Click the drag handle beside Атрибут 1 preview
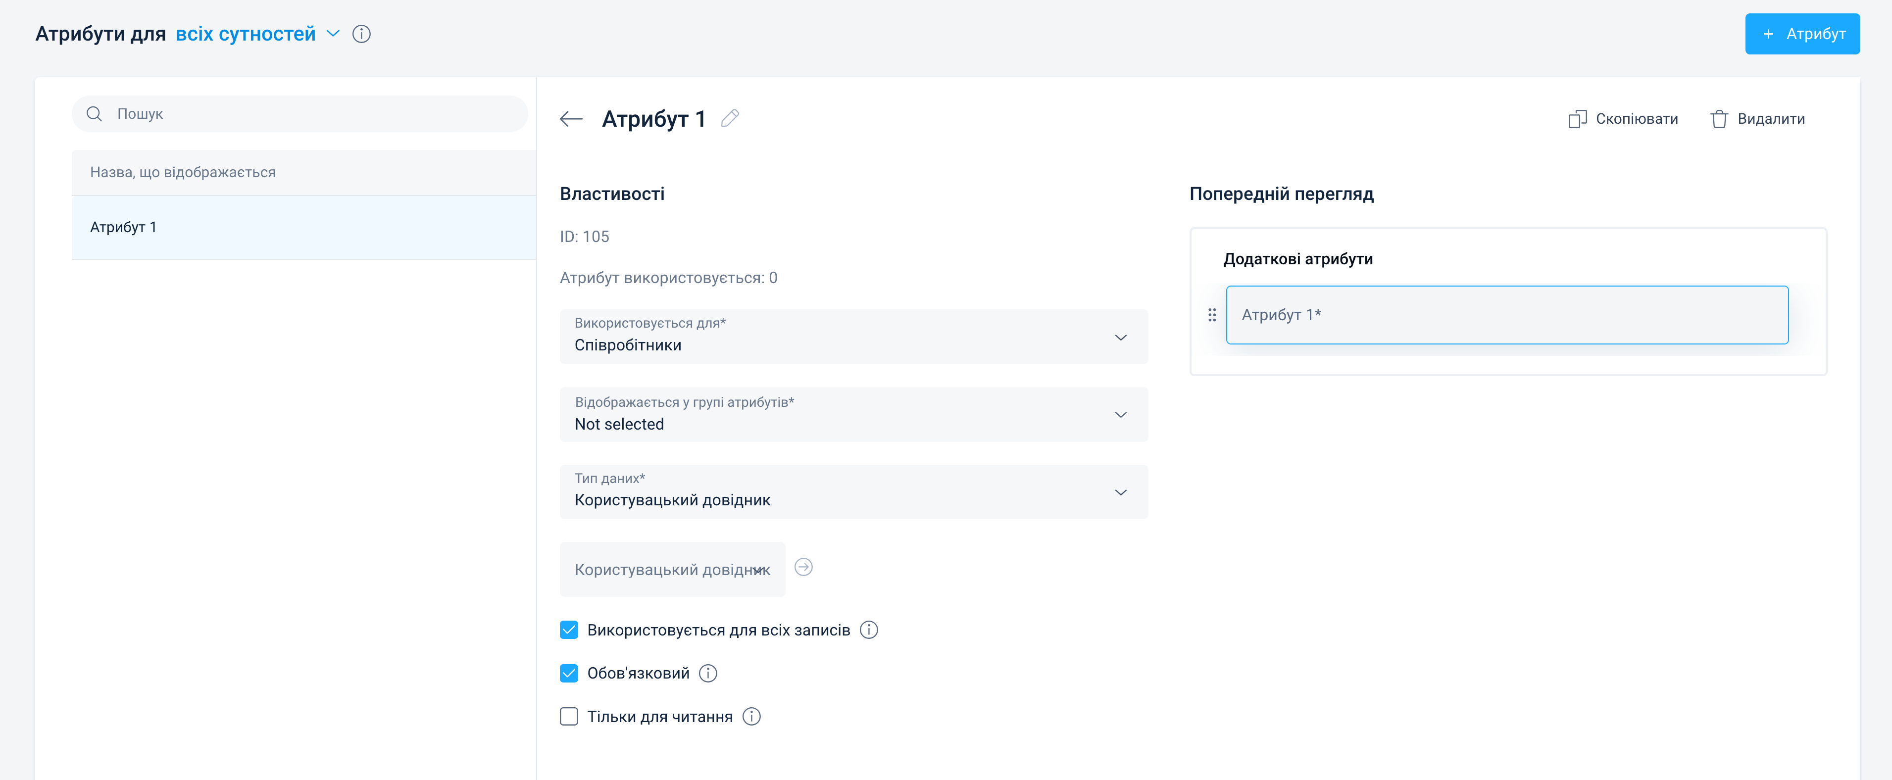1892x780 pixels. click(1212, 315)
